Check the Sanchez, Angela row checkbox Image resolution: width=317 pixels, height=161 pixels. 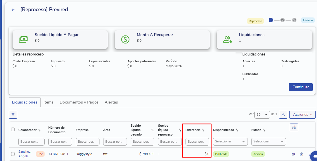click(13, 154)
